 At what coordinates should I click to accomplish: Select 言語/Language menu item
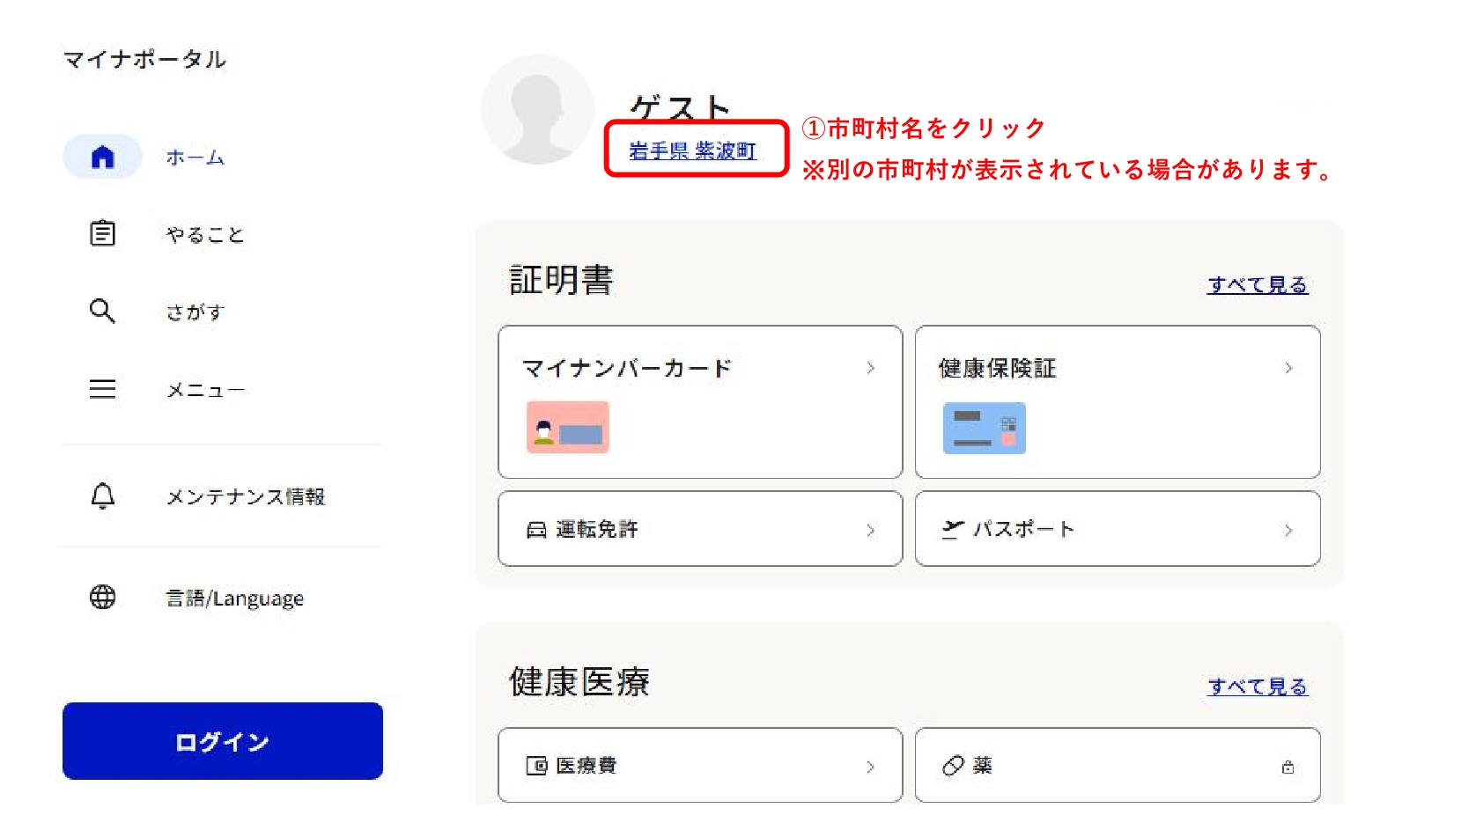(235, 599)
